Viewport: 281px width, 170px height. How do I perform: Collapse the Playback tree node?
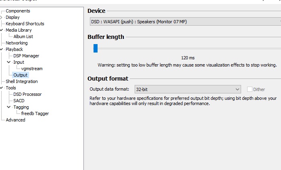pyautogui.click(x=2, y=49)
